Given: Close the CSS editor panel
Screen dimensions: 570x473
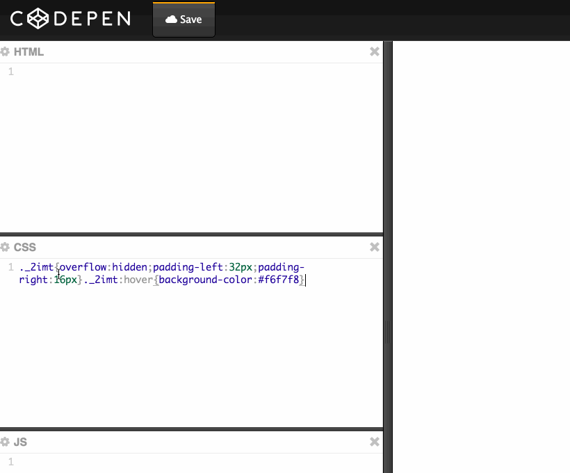Looking at the screenshot, I should tap(375, 247).
